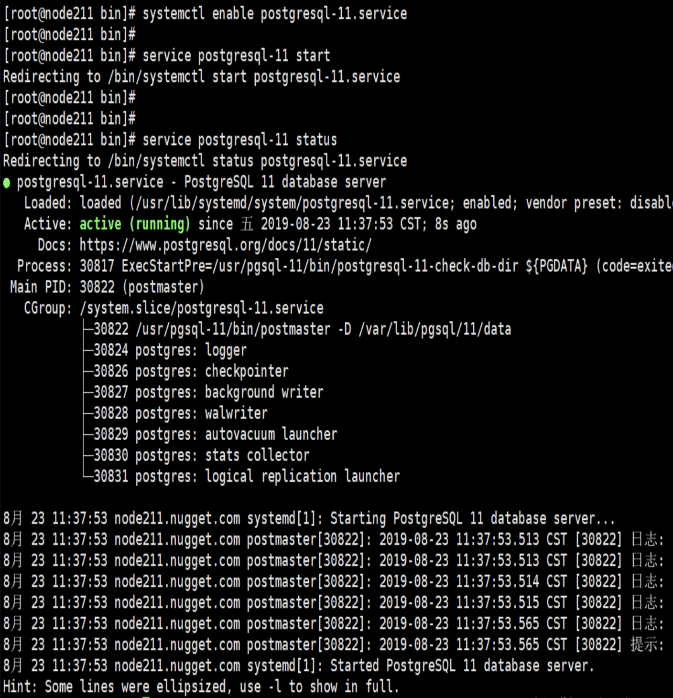The image size is (673, 698).
Task: Click the 'Starting PostgreSQL 11 database server...' log line
Action: [309, 519]
